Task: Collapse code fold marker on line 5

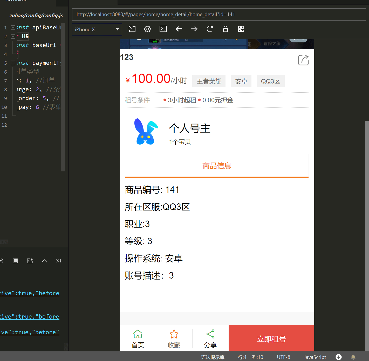Action: tap(13, 63)
